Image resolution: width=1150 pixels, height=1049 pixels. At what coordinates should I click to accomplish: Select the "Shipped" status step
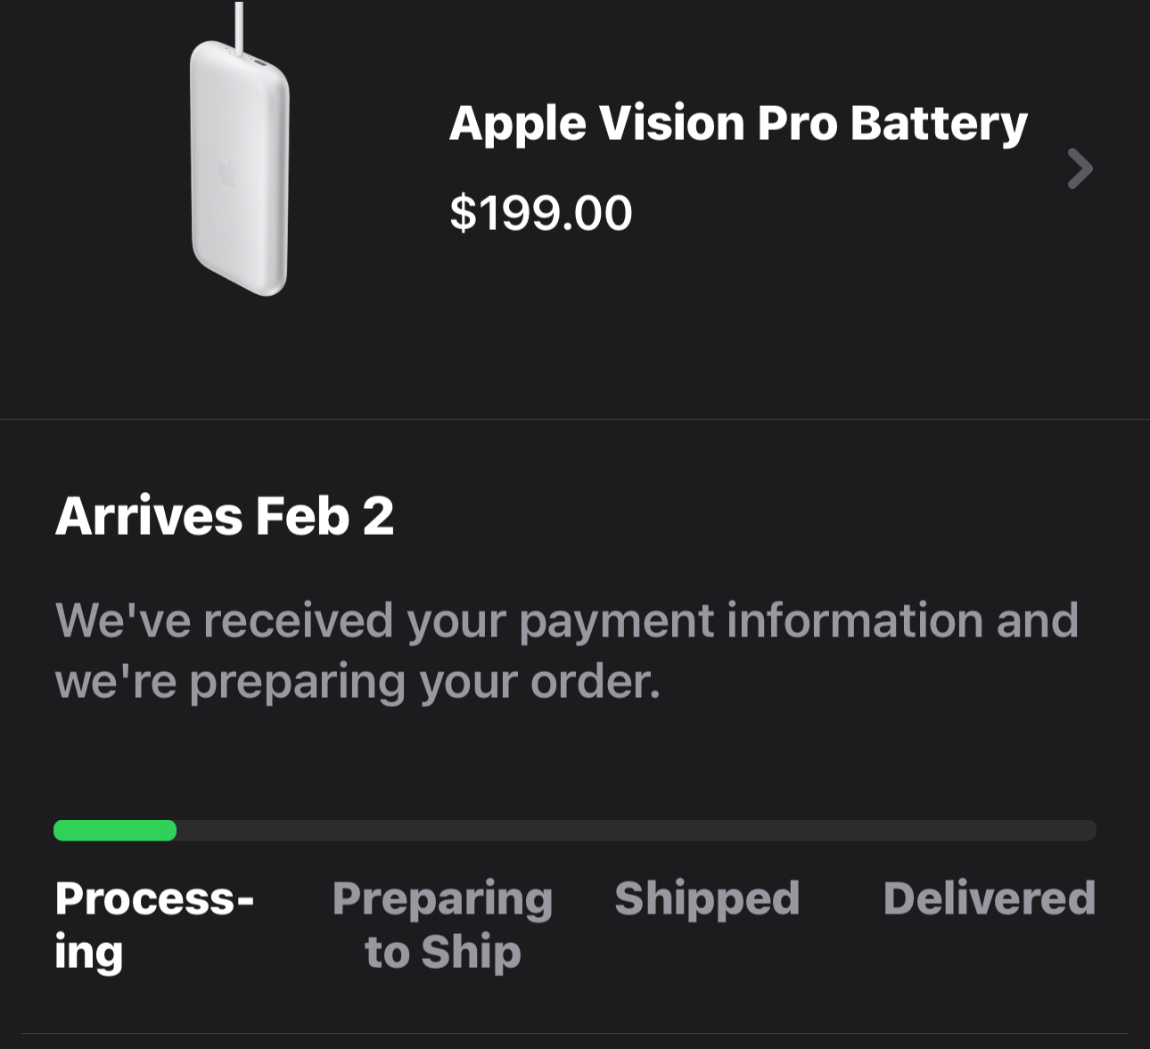(x=707, y=898)
